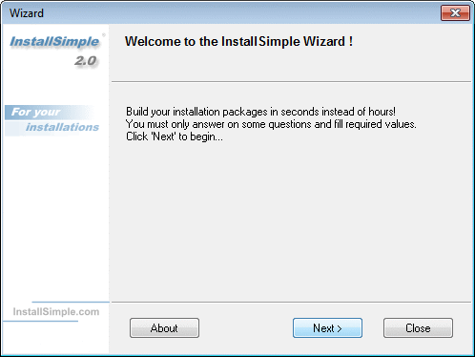Click the blue line above InstallSimple.com

pos(71,302)
